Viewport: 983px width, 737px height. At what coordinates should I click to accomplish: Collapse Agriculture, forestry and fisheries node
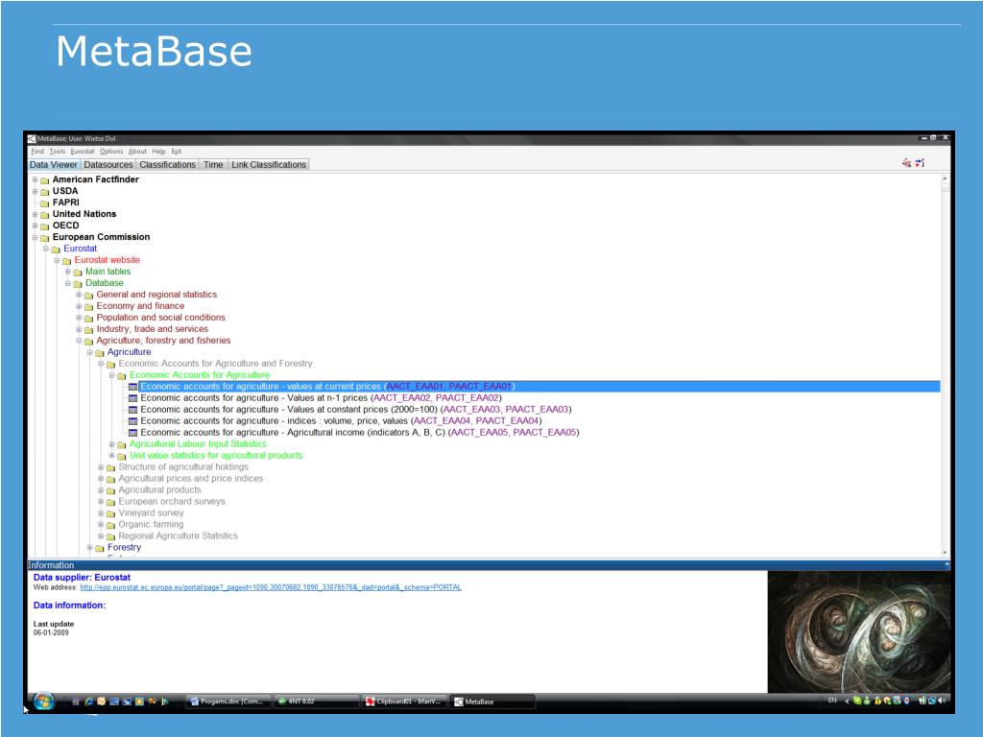[x=79, y=341]
